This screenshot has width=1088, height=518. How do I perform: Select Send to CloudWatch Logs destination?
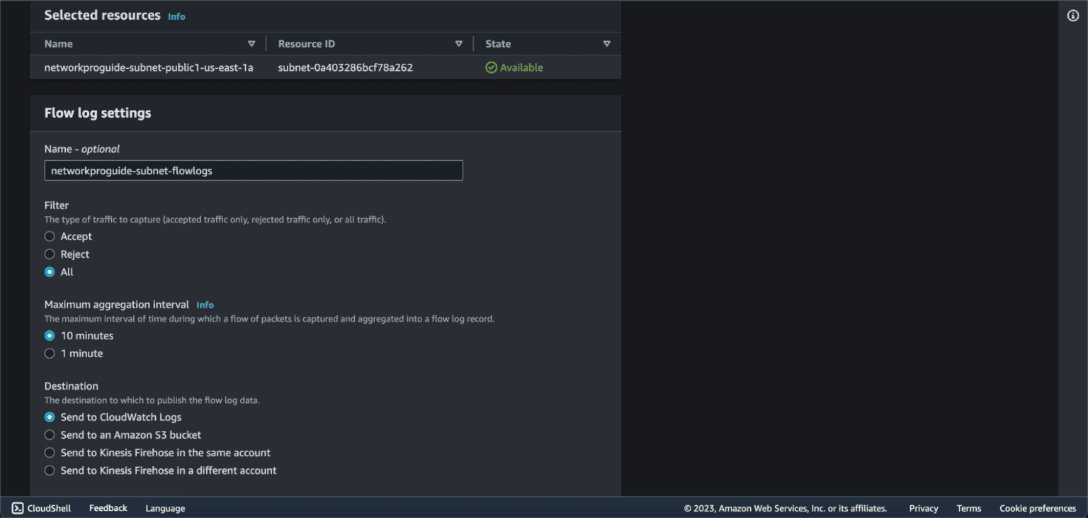[x=50, y=417]
